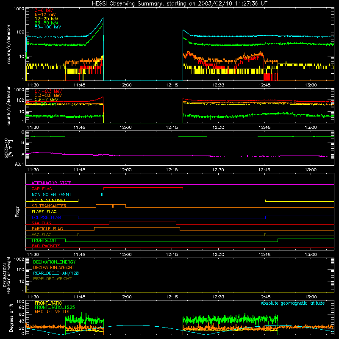Click the Flags axis title
Screen dimensions: 339x339
17,211
